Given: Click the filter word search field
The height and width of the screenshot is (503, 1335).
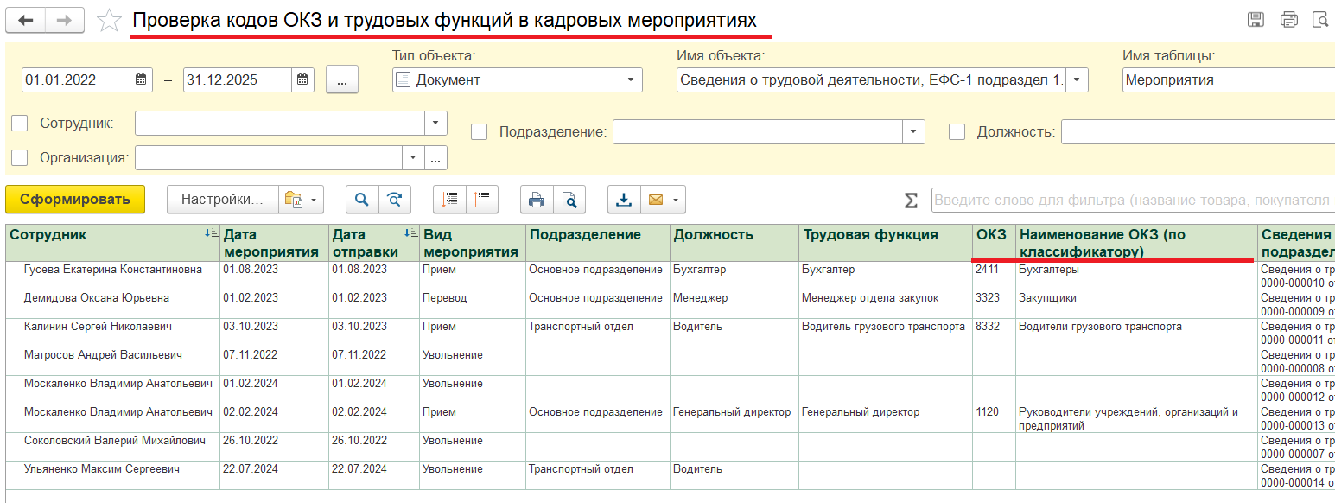Looking at the screenshot, I should [1132, 201].
